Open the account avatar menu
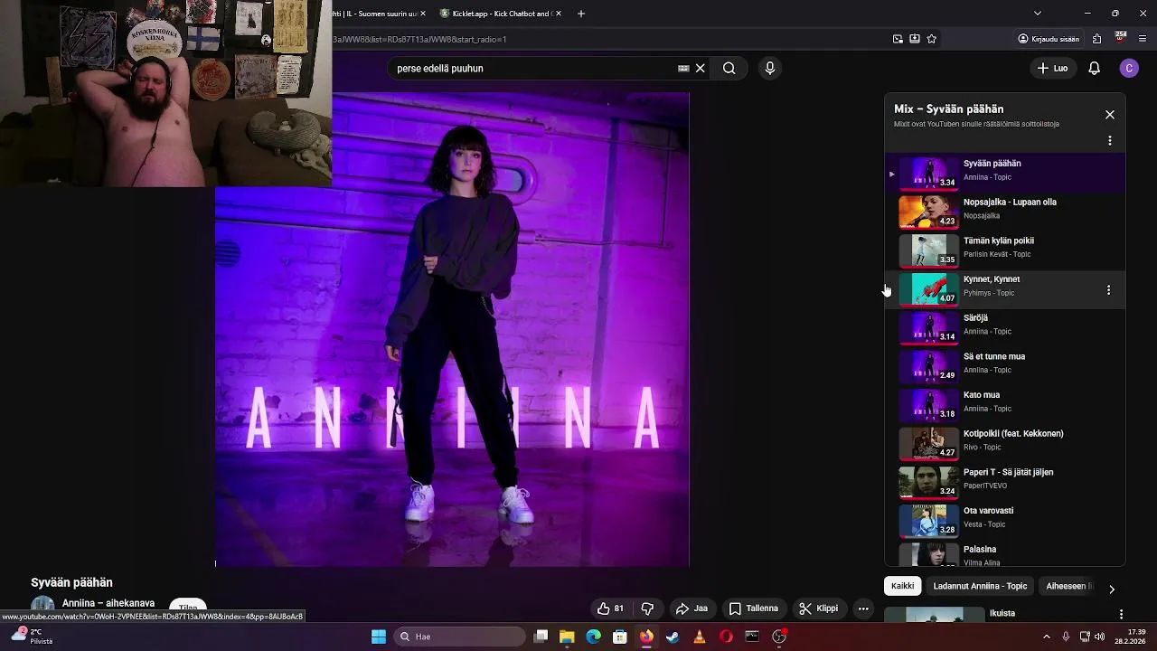Screen dimensions: 1157x651 pyautogui.click(x=1129, y=68)
